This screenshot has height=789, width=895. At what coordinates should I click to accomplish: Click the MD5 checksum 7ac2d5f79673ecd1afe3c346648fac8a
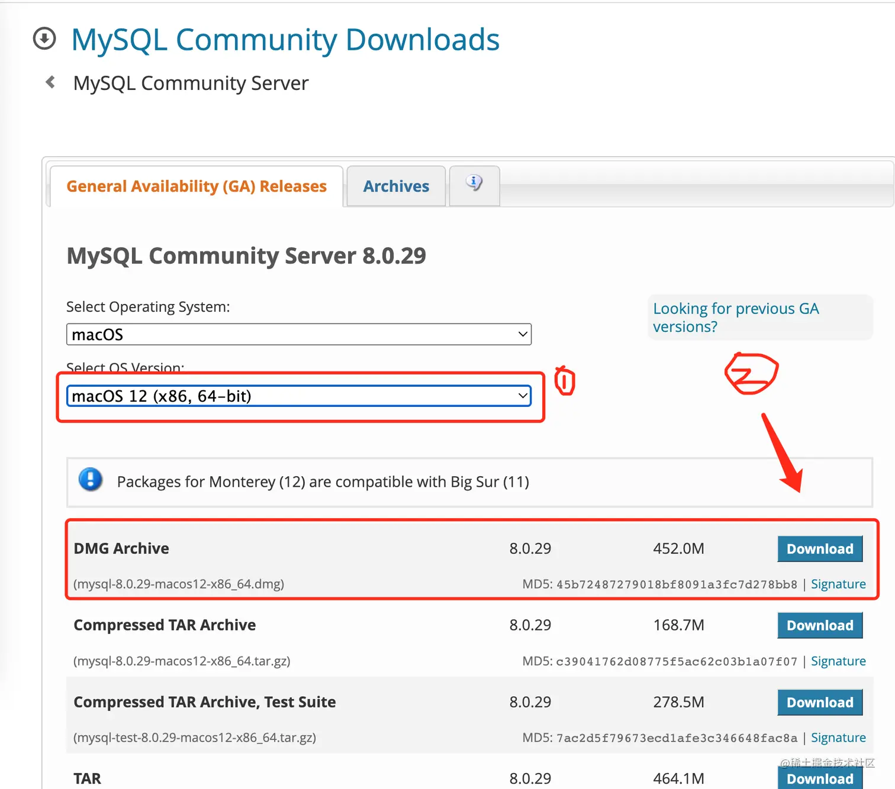677,738
